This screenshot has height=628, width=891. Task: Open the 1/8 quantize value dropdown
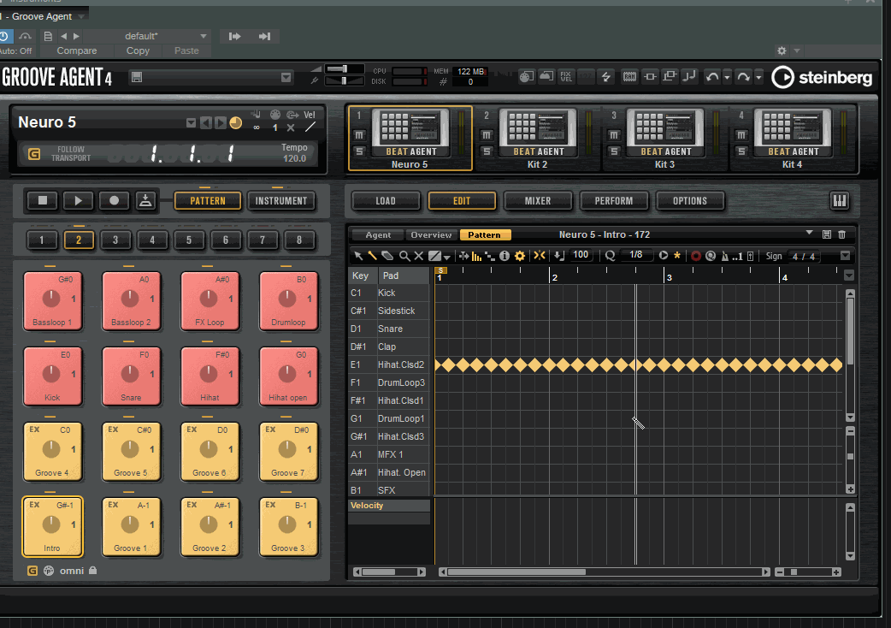coord(635,255)
